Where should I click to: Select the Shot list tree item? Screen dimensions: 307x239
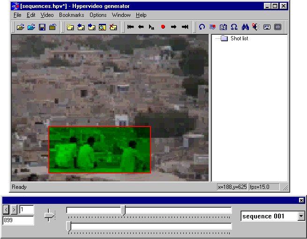239,38
